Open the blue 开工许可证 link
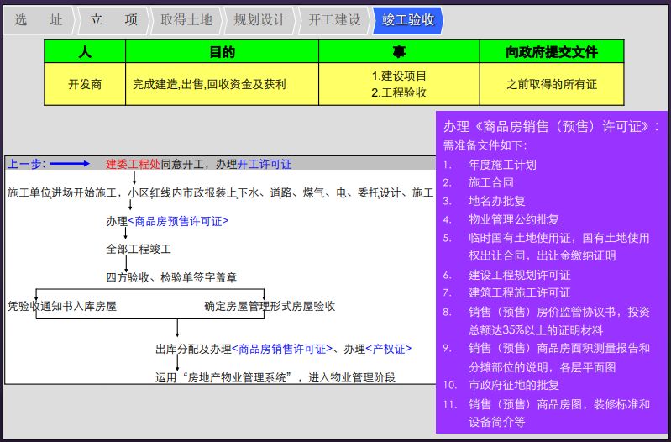The image size is (671, 442). [265, 164]
